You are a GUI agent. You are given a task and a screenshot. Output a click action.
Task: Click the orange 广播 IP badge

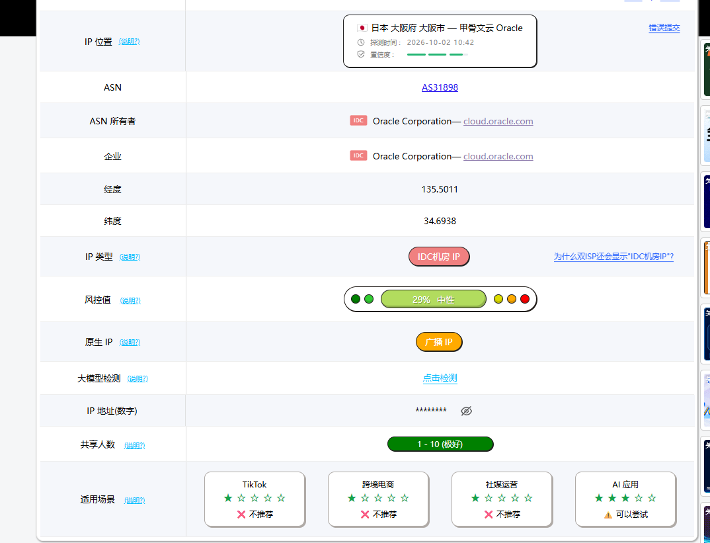[439, 342]
